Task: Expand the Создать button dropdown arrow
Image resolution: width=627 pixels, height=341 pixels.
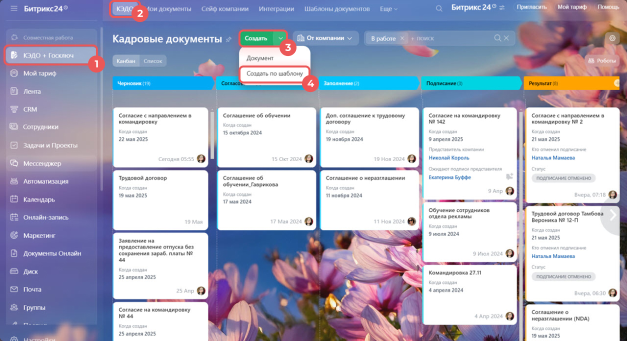Action: coord(281,38)
